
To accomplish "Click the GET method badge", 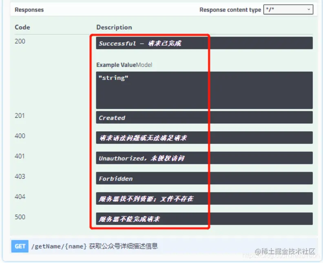I will (x=20, y=246).
